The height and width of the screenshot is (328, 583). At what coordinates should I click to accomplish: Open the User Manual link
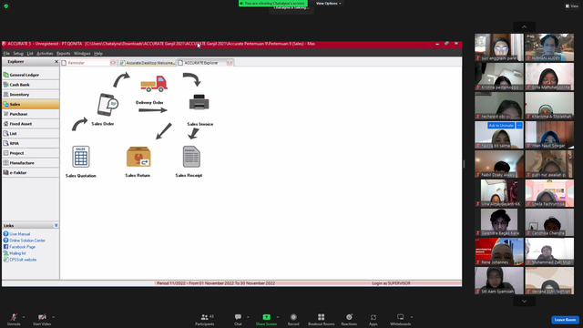pyautogui.click(x=20, y=234)
